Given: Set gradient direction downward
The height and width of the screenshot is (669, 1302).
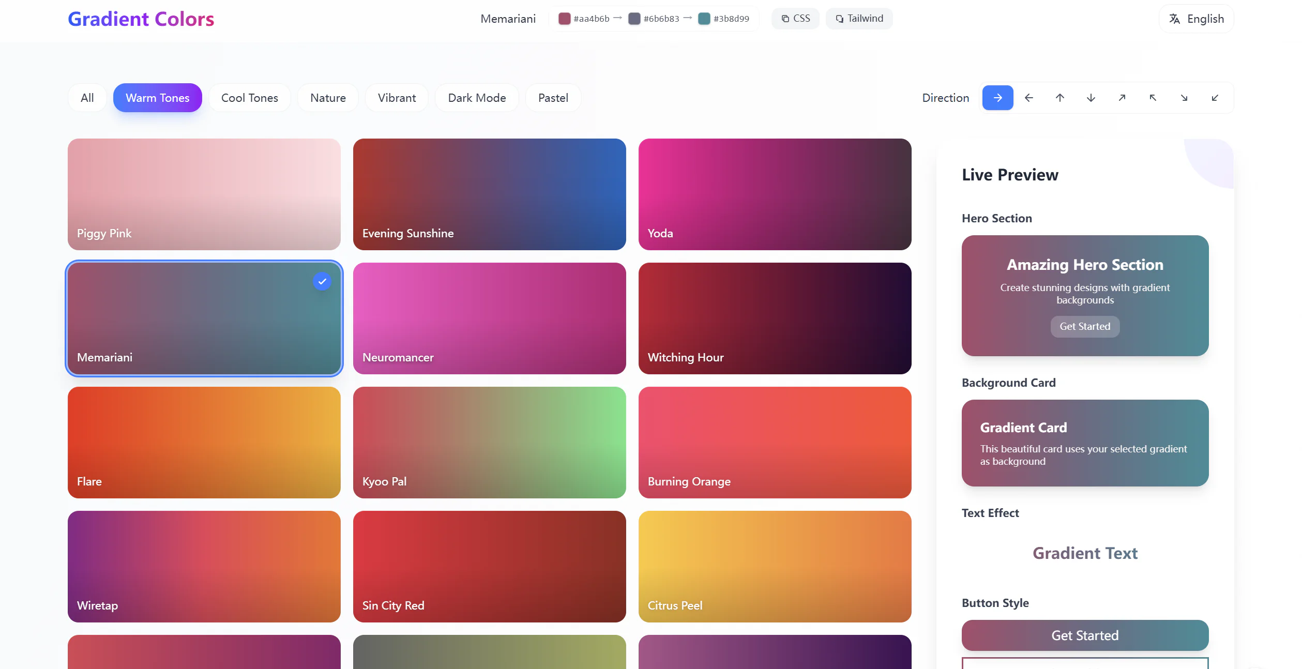Looking at the screenshot, I should point(1091,98).
